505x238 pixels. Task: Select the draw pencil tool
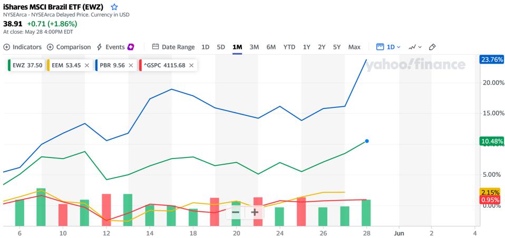click(x=432, y=47)
